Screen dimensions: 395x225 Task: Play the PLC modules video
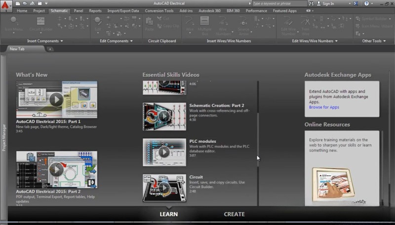click(164, 152)
